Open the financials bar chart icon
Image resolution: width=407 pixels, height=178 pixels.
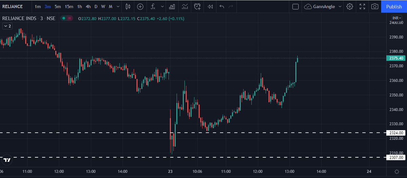[172, 6]
